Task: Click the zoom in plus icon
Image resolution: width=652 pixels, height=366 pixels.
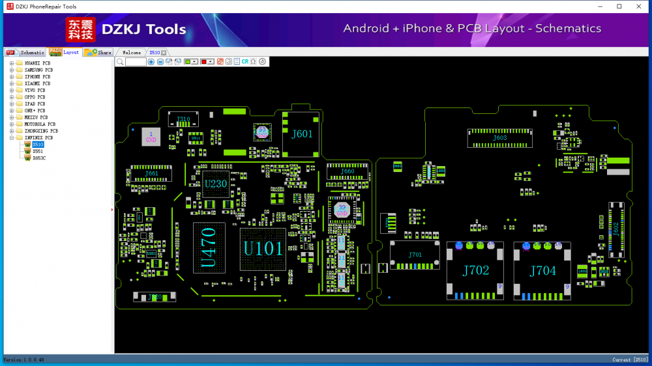Action: point(151,62)
